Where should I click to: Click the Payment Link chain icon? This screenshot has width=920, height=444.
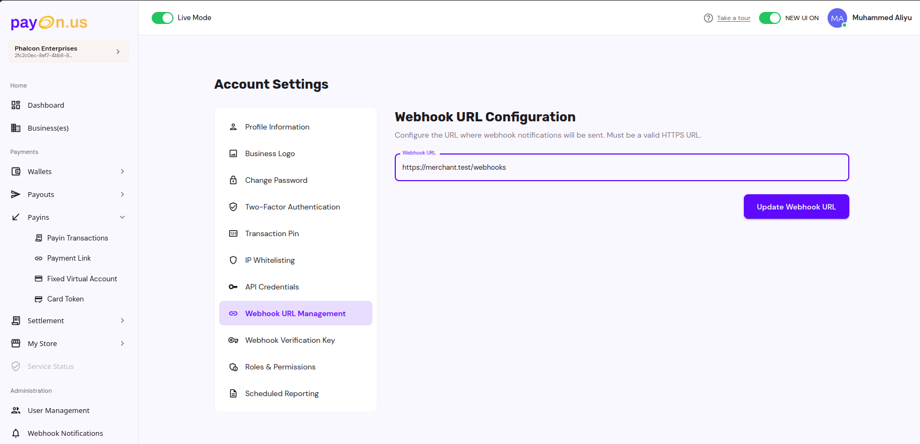tap(39, 258)
